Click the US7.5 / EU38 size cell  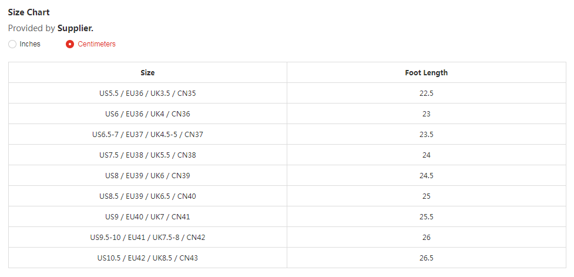click(147, 155)
